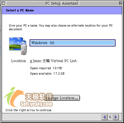The width and height of the screenshot is (124, 123).
Task: Click the Space available: 17.2 GB text
Action: (x=47, y=74)
